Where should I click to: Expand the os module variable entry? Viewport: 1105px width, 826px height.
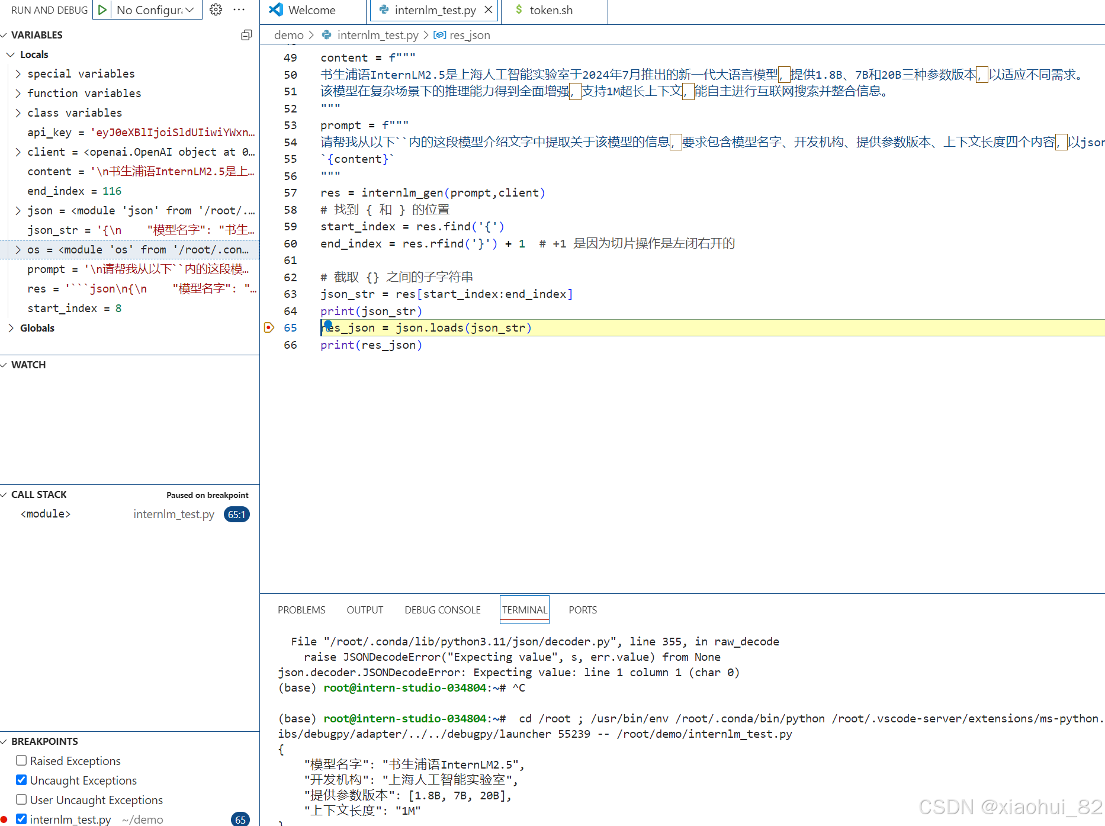[x=18, y=249]
